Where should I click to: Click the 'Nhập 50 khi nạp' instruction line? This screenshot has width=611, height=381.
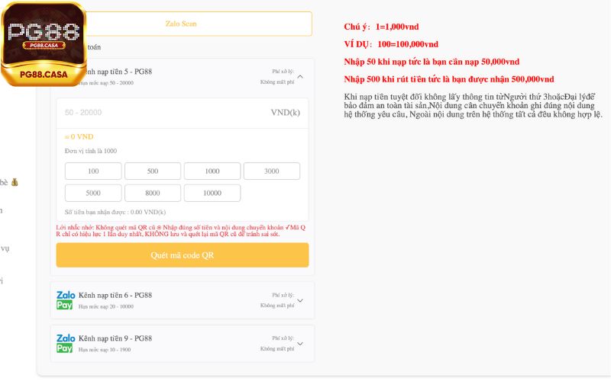432,62
